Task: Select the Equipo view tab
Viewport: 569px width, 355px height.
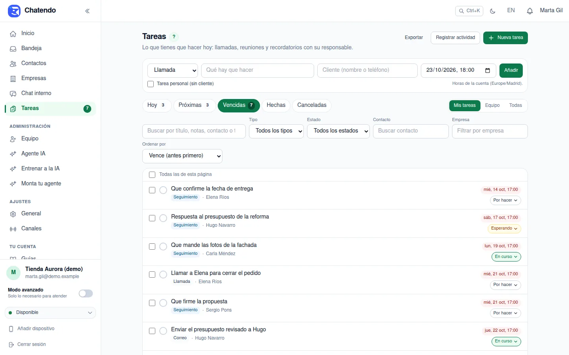Action: (x=492, y=105)
